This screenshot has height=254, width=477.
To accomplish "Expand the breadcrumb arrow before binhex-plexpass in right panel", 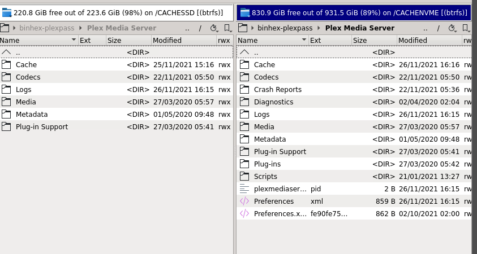I will [x=252, y=28].
